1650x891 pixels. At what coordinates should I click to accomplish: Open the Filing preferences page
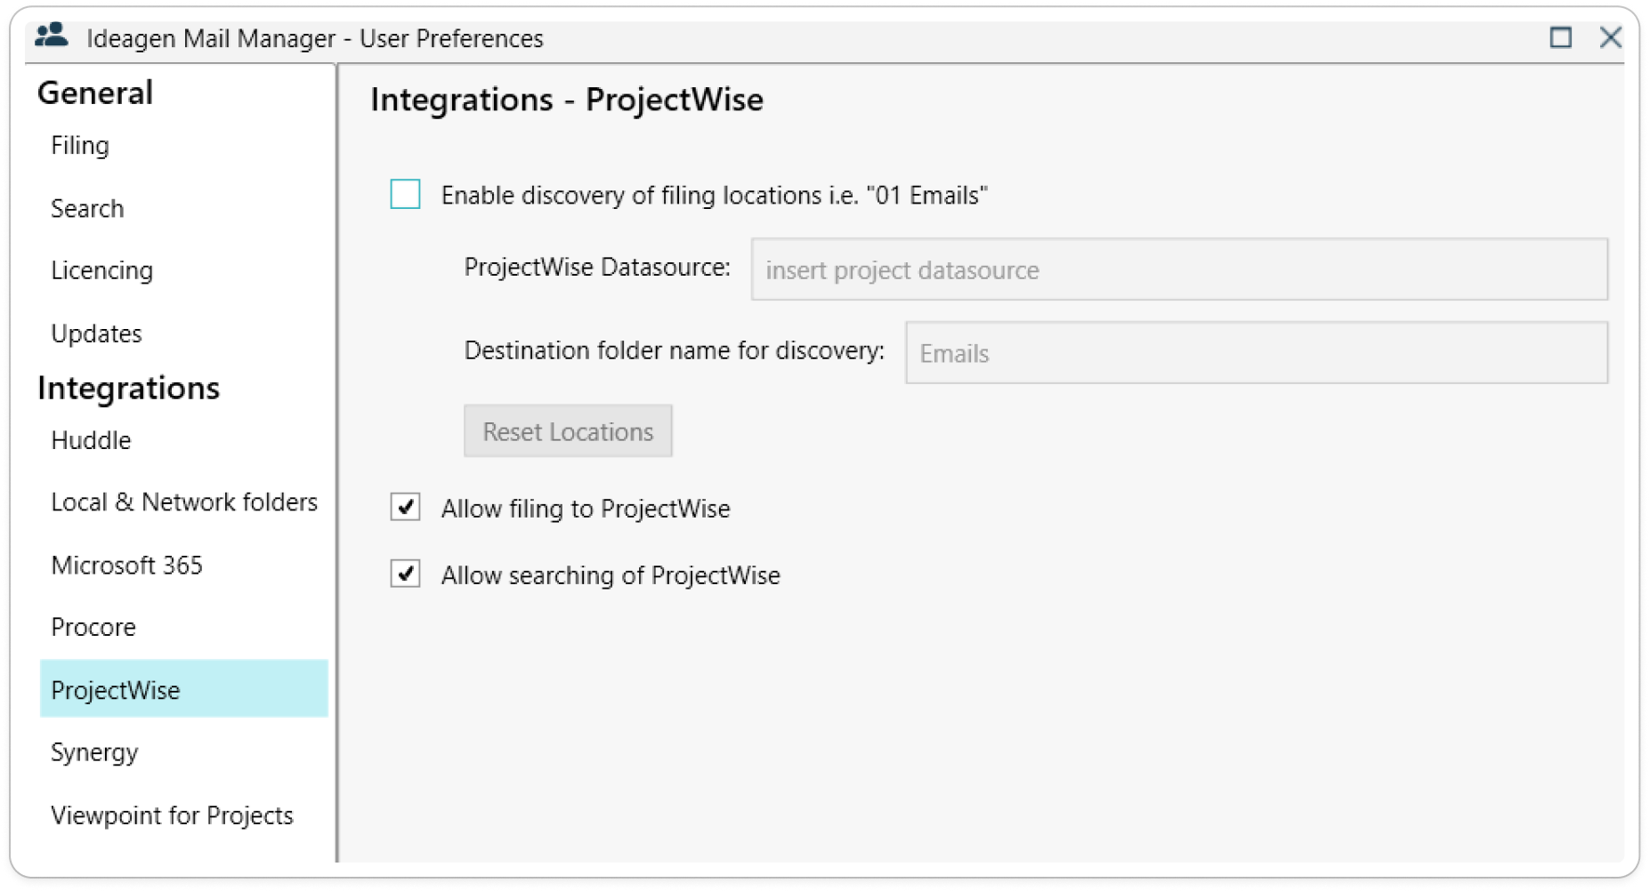80,146
